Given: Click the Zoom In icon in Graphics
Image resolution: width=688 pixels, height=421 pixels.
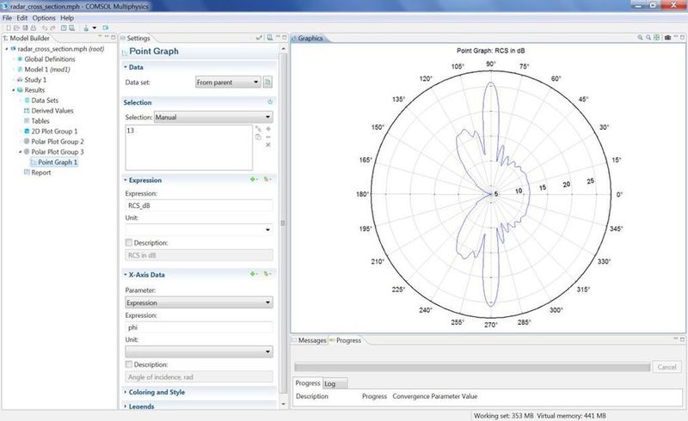Looking at the screenshot, I should coord(640,38).
